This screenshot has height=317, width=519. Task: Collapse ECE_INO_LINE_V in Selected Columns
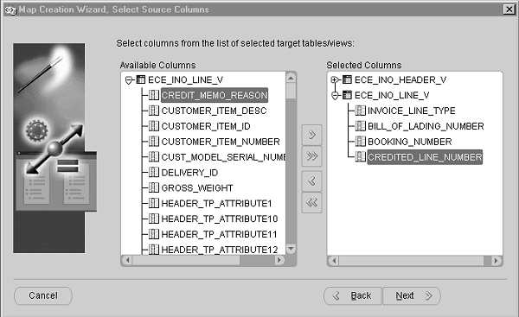[335, 96]
